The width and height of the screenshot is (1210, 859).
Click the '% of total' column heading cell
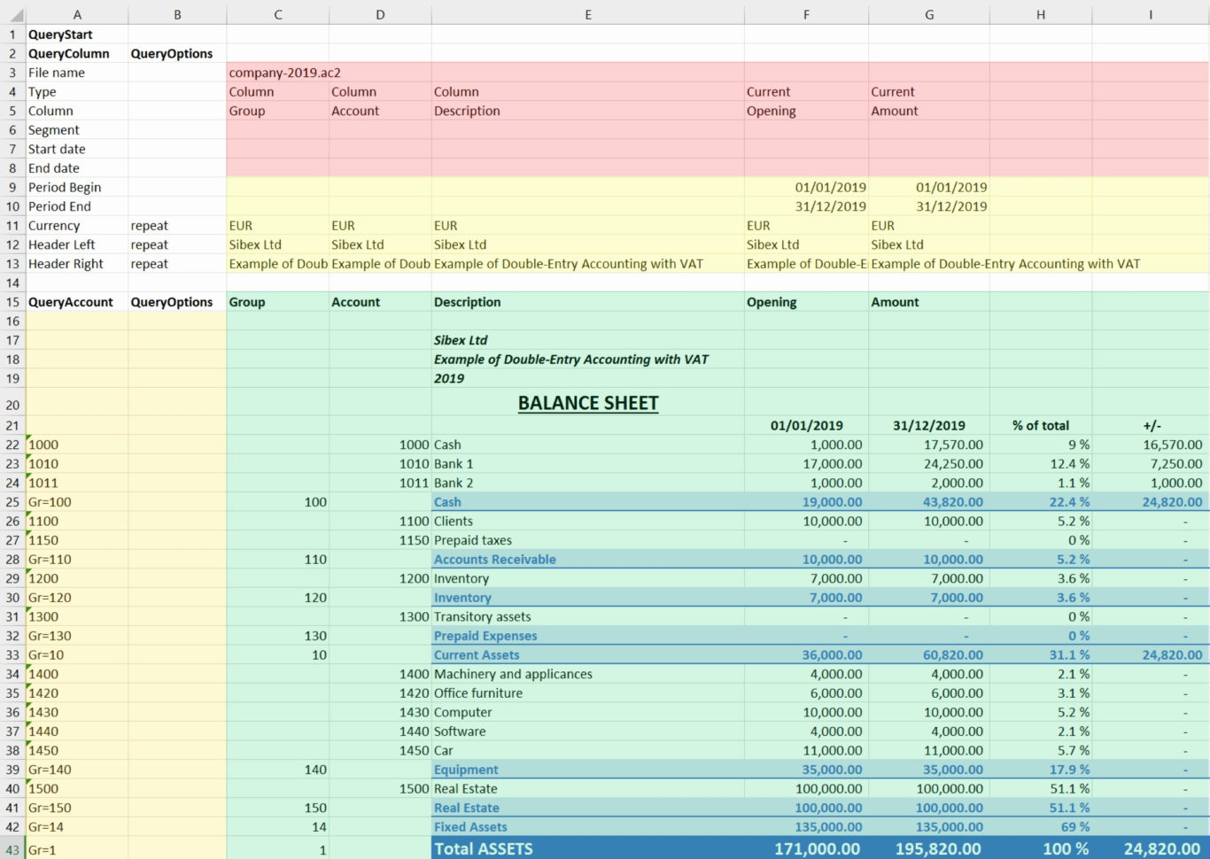(1040, 425)
